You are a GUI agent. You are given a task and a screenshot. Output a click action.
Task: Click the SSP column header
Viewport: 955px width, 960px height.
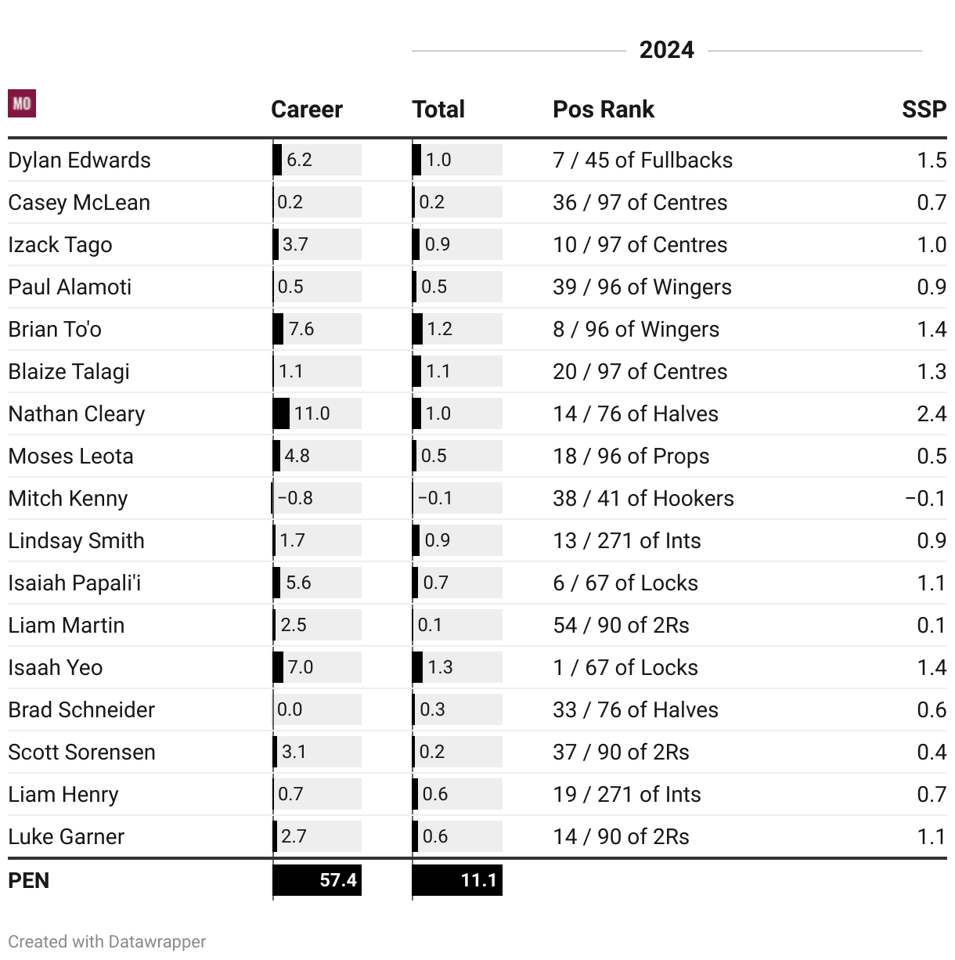click(924, 110)
